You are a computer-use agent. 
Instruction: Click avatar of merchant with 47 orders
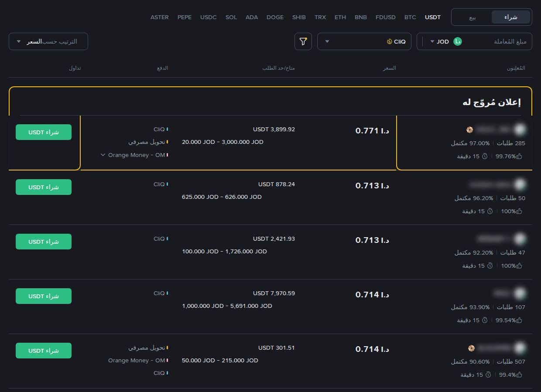coord(520,239)
